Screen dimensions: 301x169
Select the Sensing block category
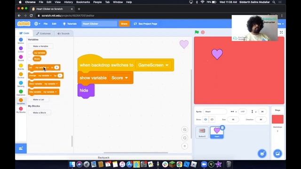point(21,84)
